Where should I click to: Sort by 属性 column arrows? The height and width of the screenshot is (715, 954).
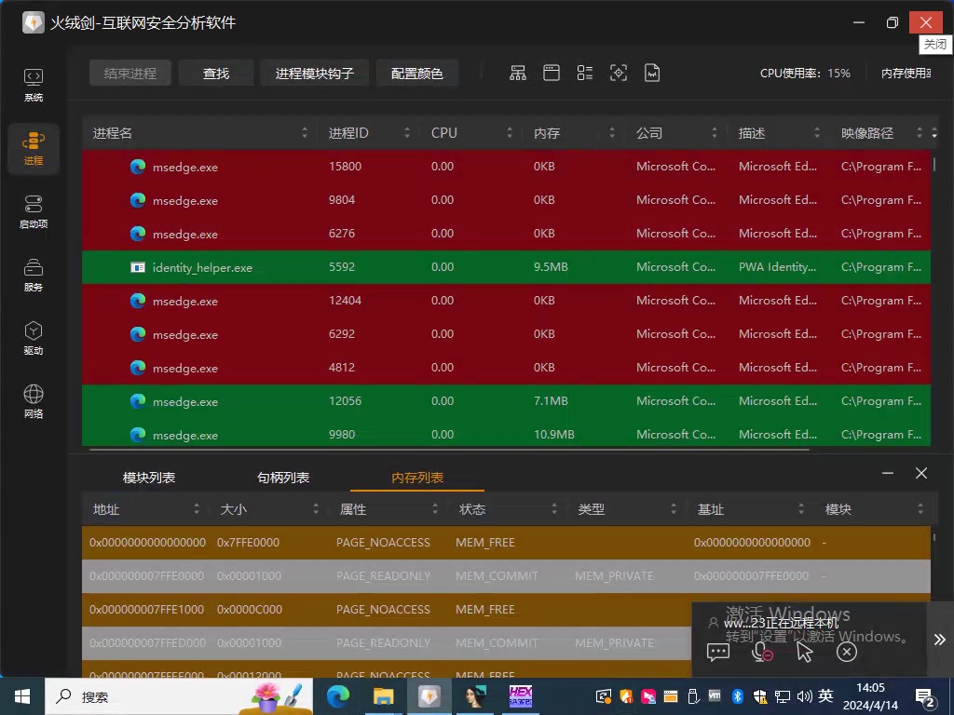click(x=435, y=509)
